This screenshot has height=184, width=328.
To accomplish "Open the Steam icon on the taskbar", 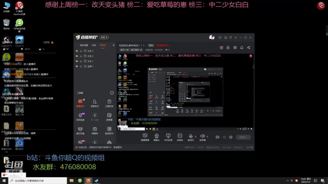I will click(96, 180).
